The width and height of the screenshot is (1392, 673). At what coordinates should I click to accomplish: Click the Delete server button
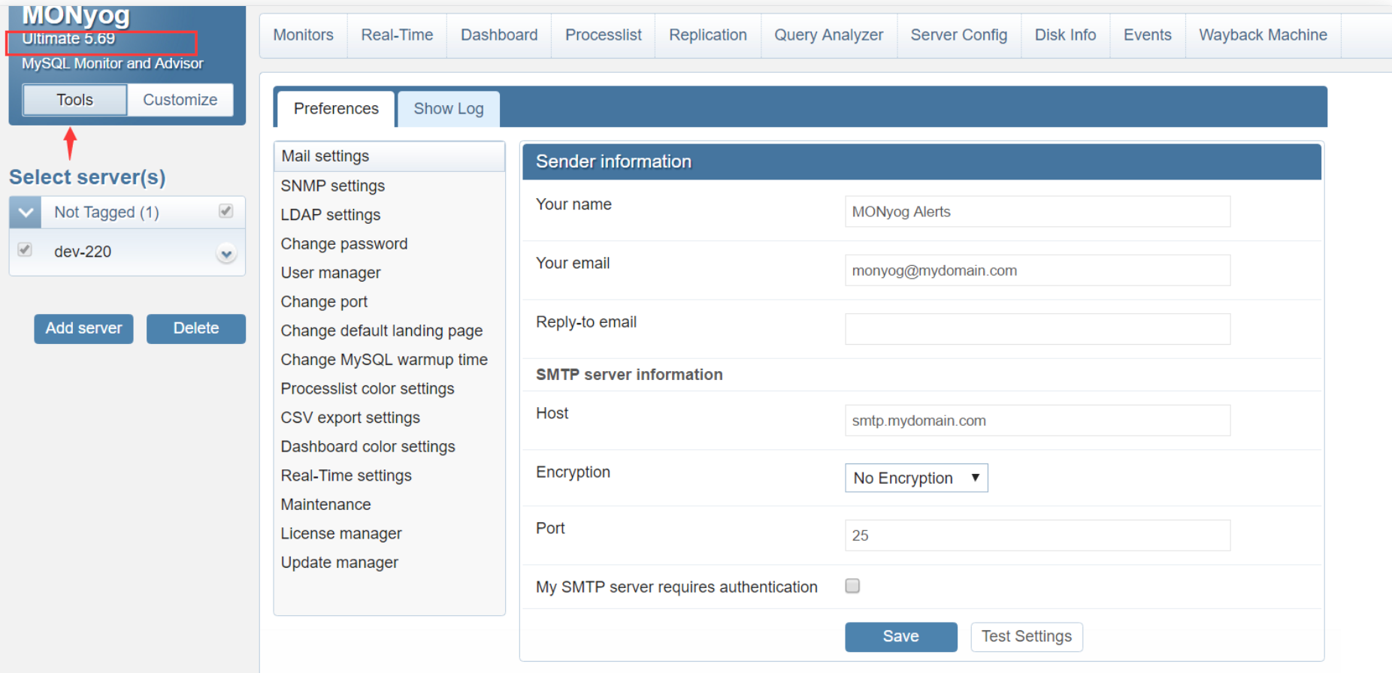tap(196, 328)
